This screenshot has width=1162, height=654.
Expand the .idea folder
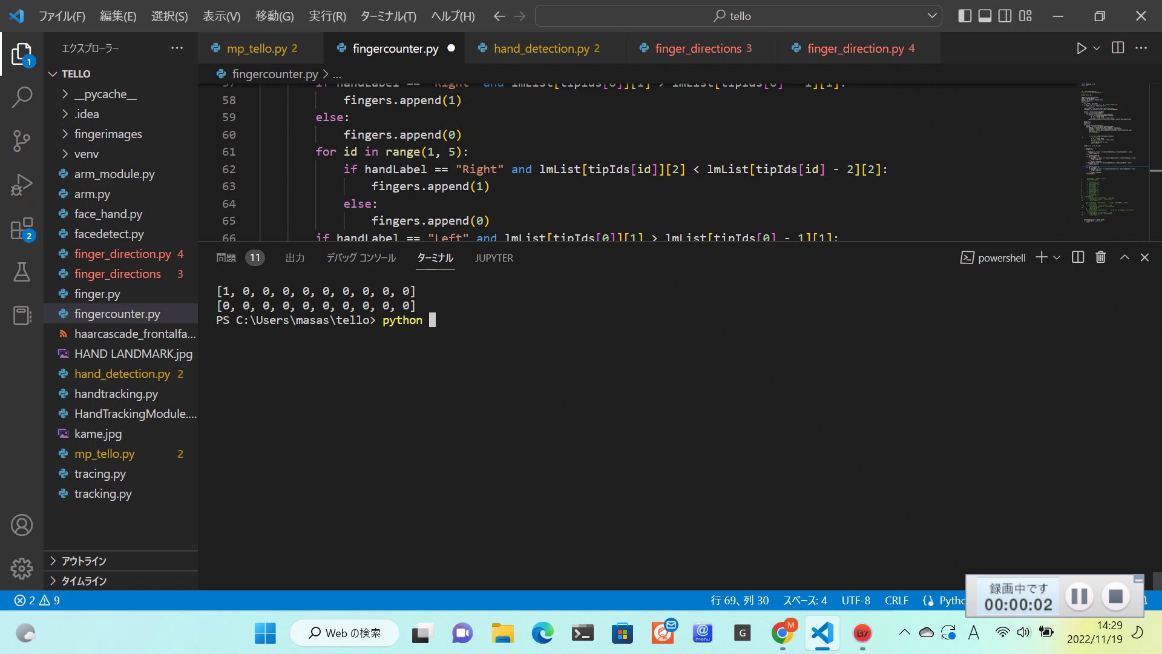[x=121, y=114]
